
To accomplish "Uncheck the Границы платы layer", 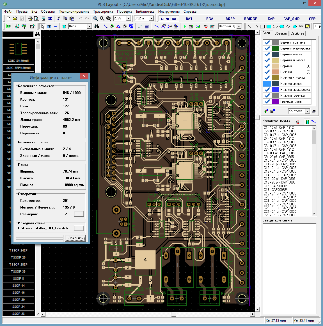I will (x=267, y=101).
